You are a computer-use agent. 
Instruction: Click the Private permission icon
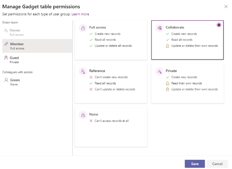coord(159,71)
